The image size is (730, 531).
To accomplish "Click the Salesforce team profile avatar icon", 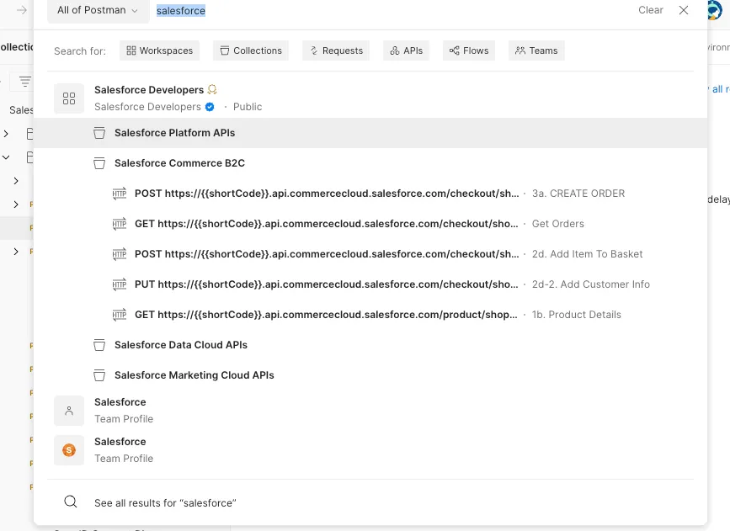I will pyautogui.click(x=69, y=410).
